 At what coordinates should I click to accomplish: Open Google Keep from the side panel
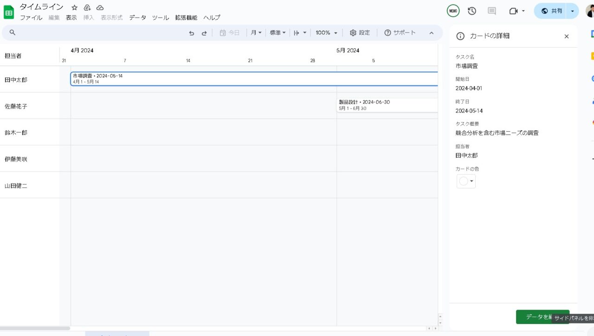click(x=592, y=56)
